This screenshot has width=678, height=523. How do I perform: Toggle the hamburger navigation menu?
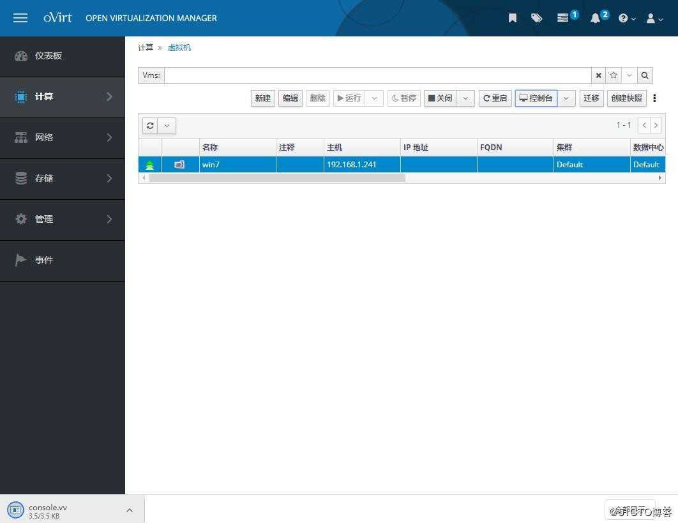(x=20, y=18)
